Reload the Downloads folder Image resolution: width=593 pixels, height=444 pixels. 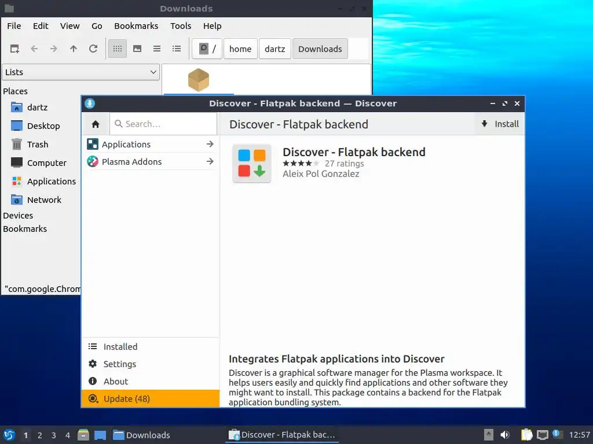tap(93, 49)
